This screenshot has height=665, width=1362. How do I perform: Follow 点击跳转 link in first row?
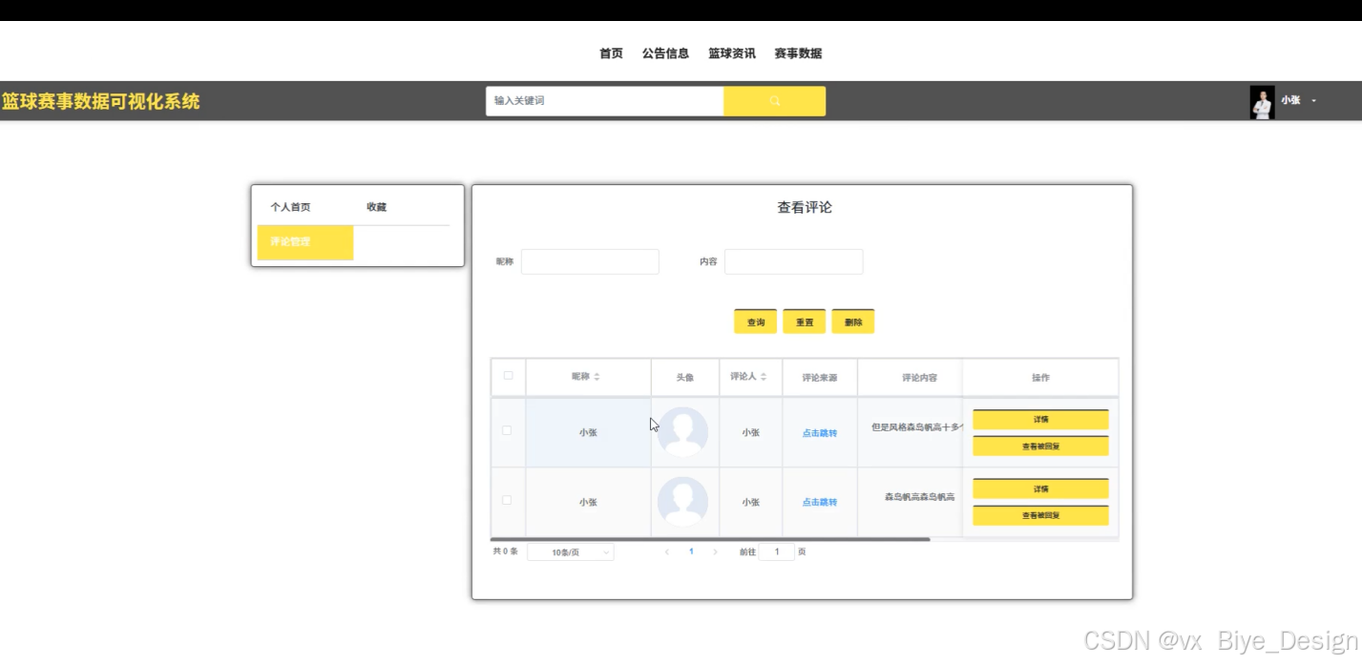(x=820, y=433)
